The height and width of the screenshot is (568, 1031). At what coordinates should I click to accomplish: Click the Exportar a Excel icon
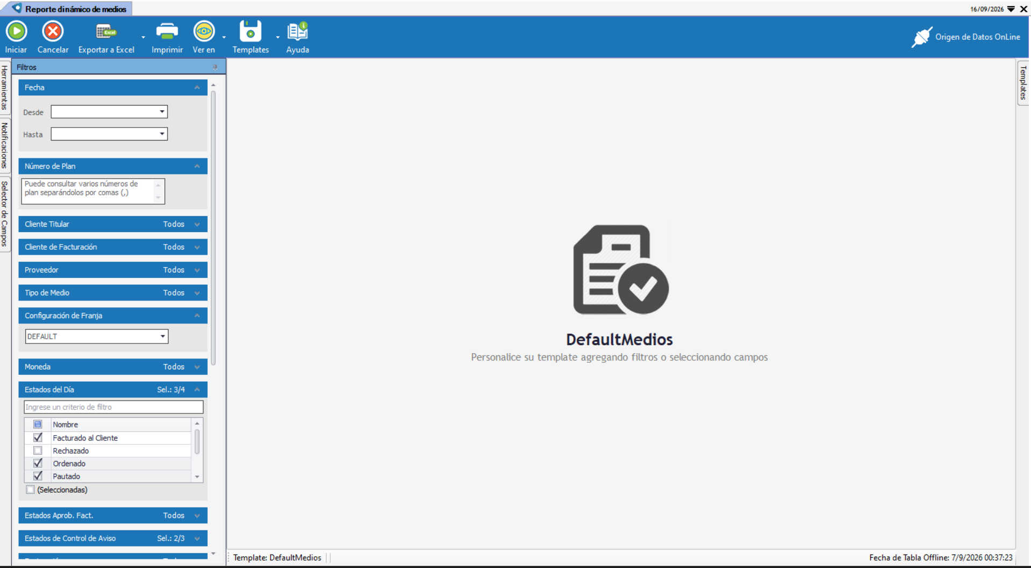[x=106, y=32]
